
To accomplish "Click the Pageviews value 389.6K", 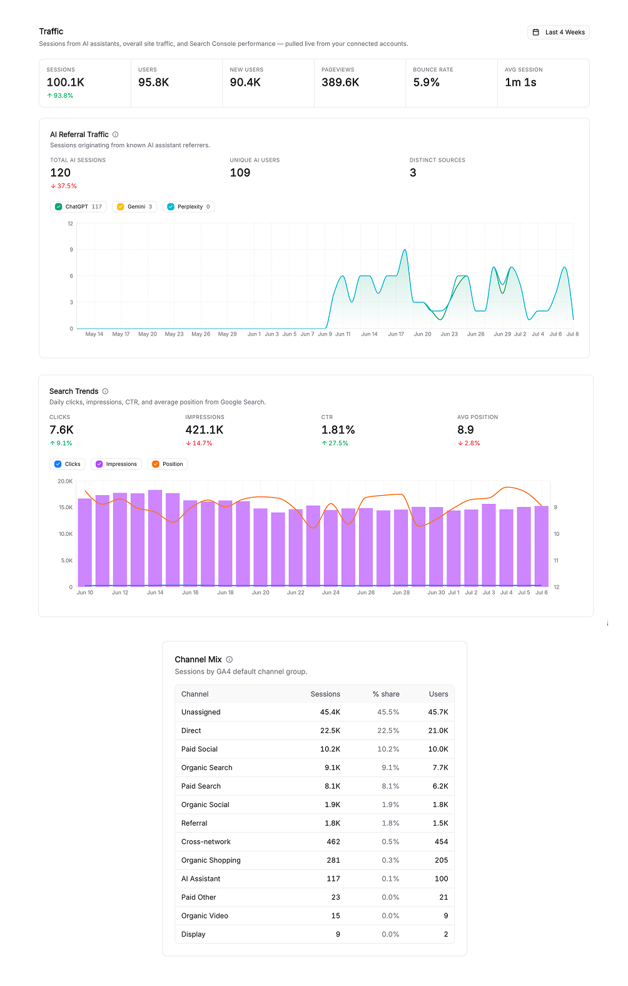I will (340, 83).
